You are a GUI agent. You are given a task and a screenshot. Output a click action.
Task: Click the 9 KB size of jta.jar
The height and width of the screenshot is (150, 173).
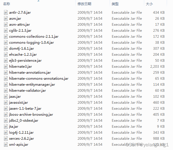[161, 127]
